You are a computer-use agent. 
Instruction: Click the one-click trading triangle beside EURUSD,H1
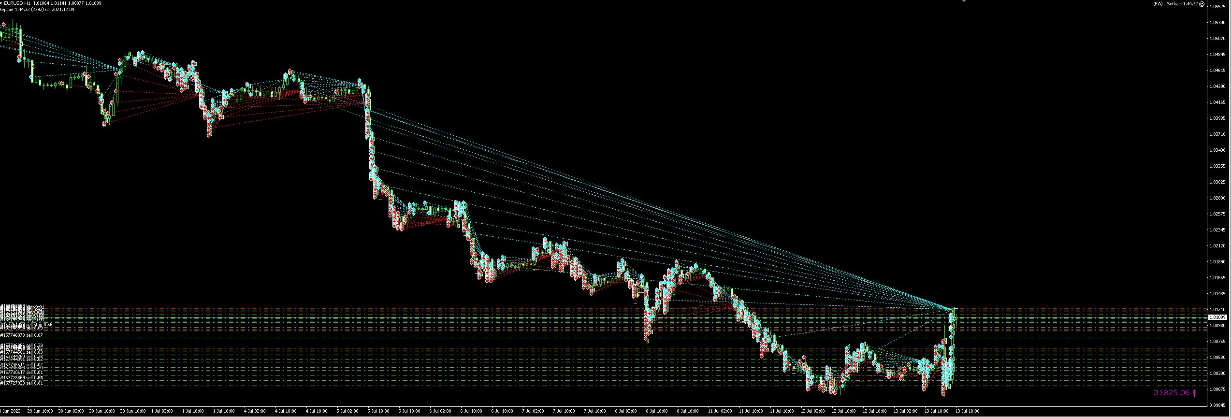[1, 3]
